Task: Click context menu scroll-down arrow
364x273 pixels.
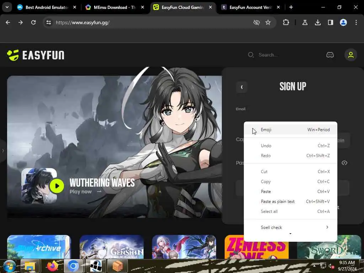Action: (290, 234)
